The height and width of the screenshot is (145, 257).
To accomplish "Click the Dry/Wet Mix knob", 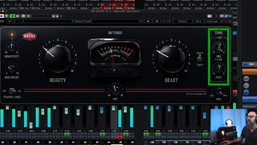I will (218, 92).
